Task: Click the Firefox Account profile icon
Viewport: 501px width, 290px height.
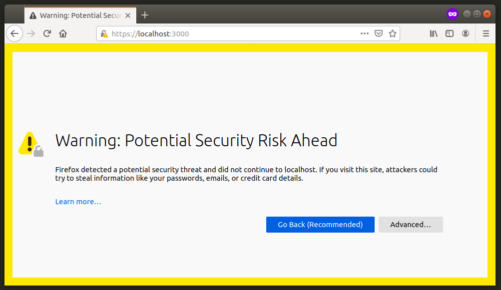Action: coord(466,33)
